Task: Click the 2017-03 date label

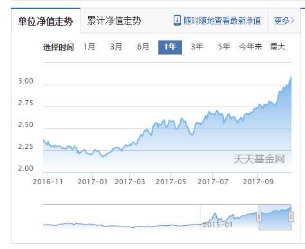Action: (x=130, y=182)
